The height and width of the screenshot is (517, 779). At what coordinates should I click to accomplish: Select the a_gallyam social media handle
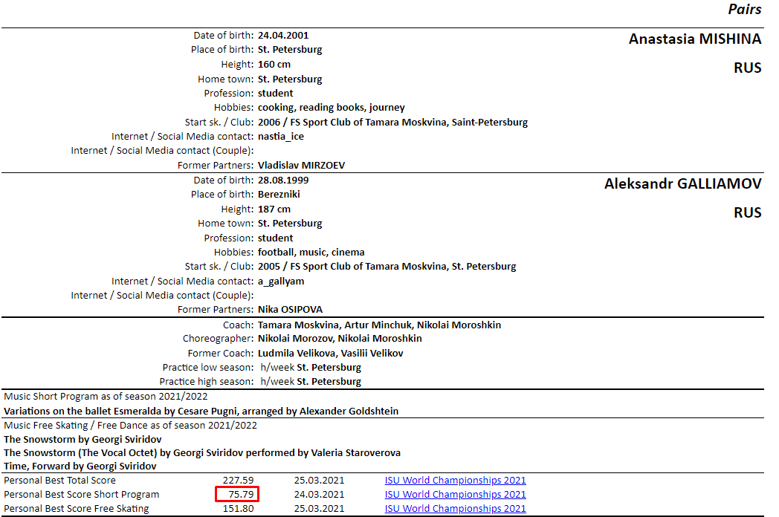coord(281,282)
